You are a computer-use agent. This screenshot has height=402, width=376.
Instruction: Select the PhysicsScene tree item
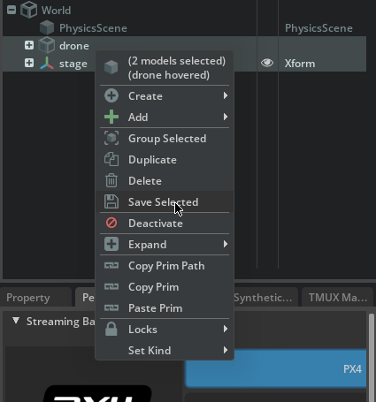click(x=93, y=28)
